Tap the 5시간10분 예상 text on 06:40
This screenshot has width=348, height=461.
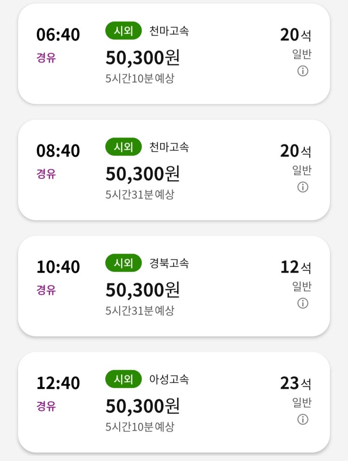point(140,78)
